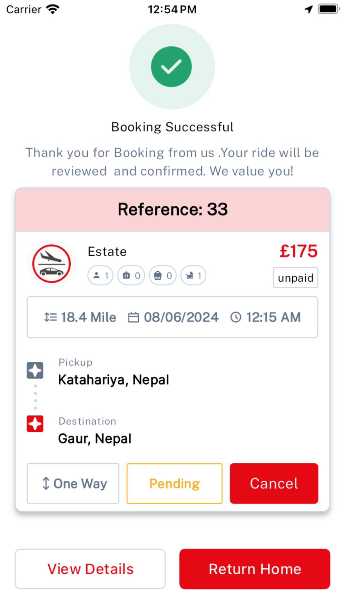The width and height of the screenshot is (345, 613).
Task: Tap the Katahariya, Nepal pickup address
Action: [114, 380]
